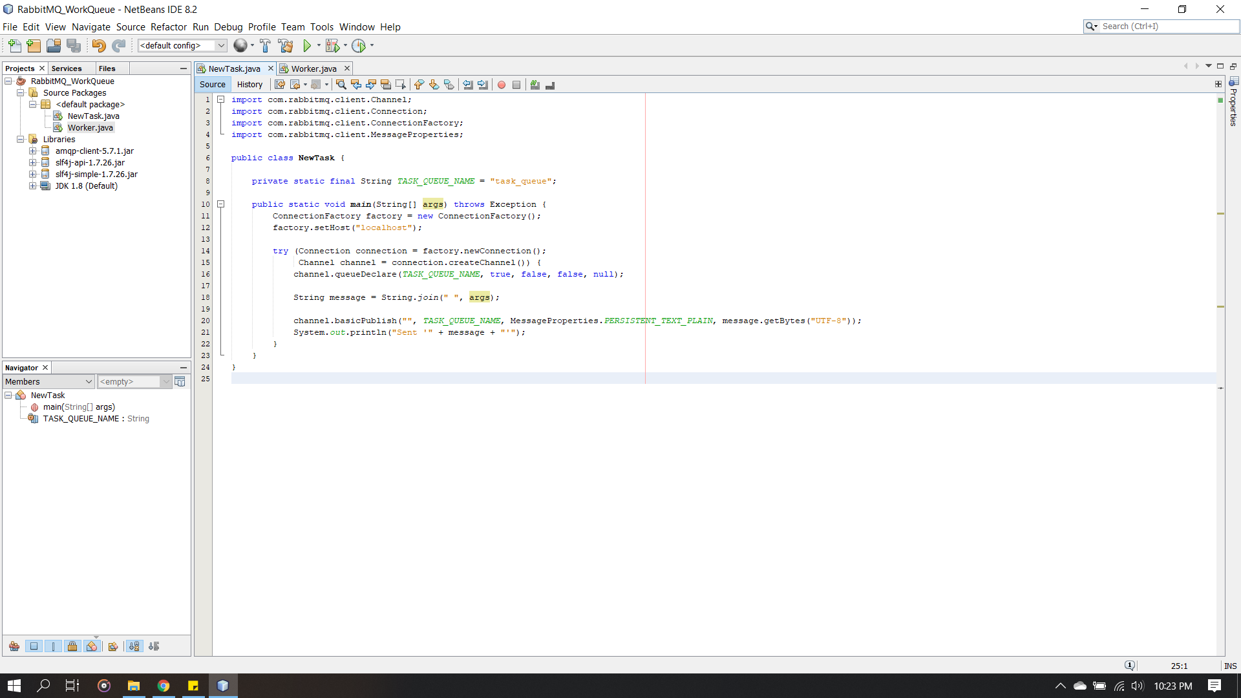Click Start Macro Recording red circle
The width and height of the screenshot is (1241, 698).
click(x=502, y=85)
